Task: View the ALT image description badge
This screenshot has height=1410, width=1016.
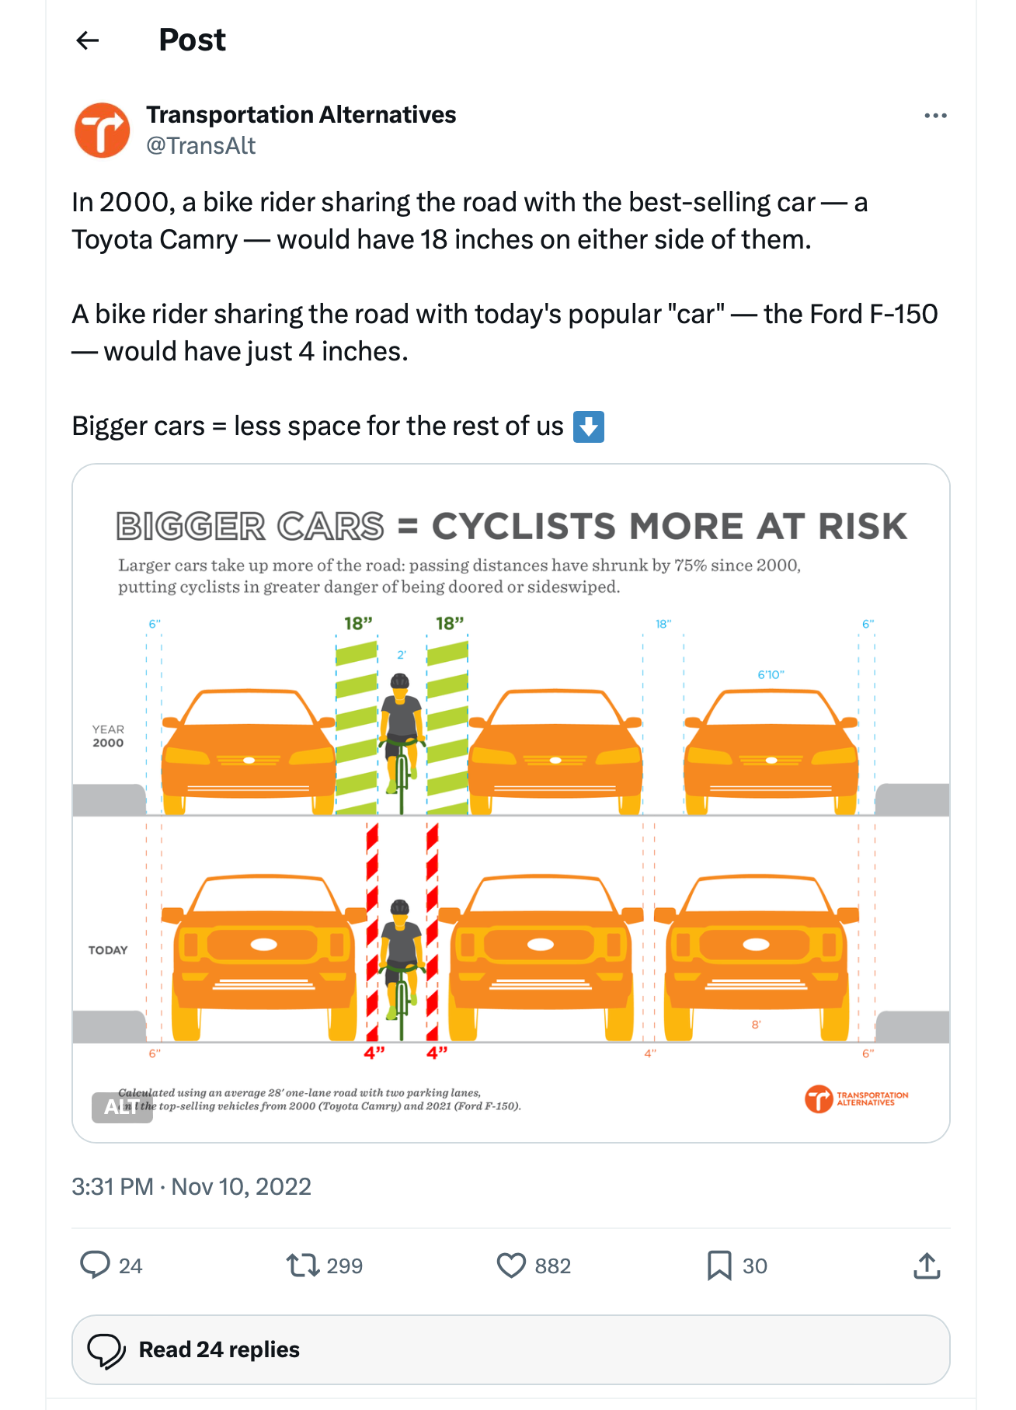Action: pos(122,1107)
